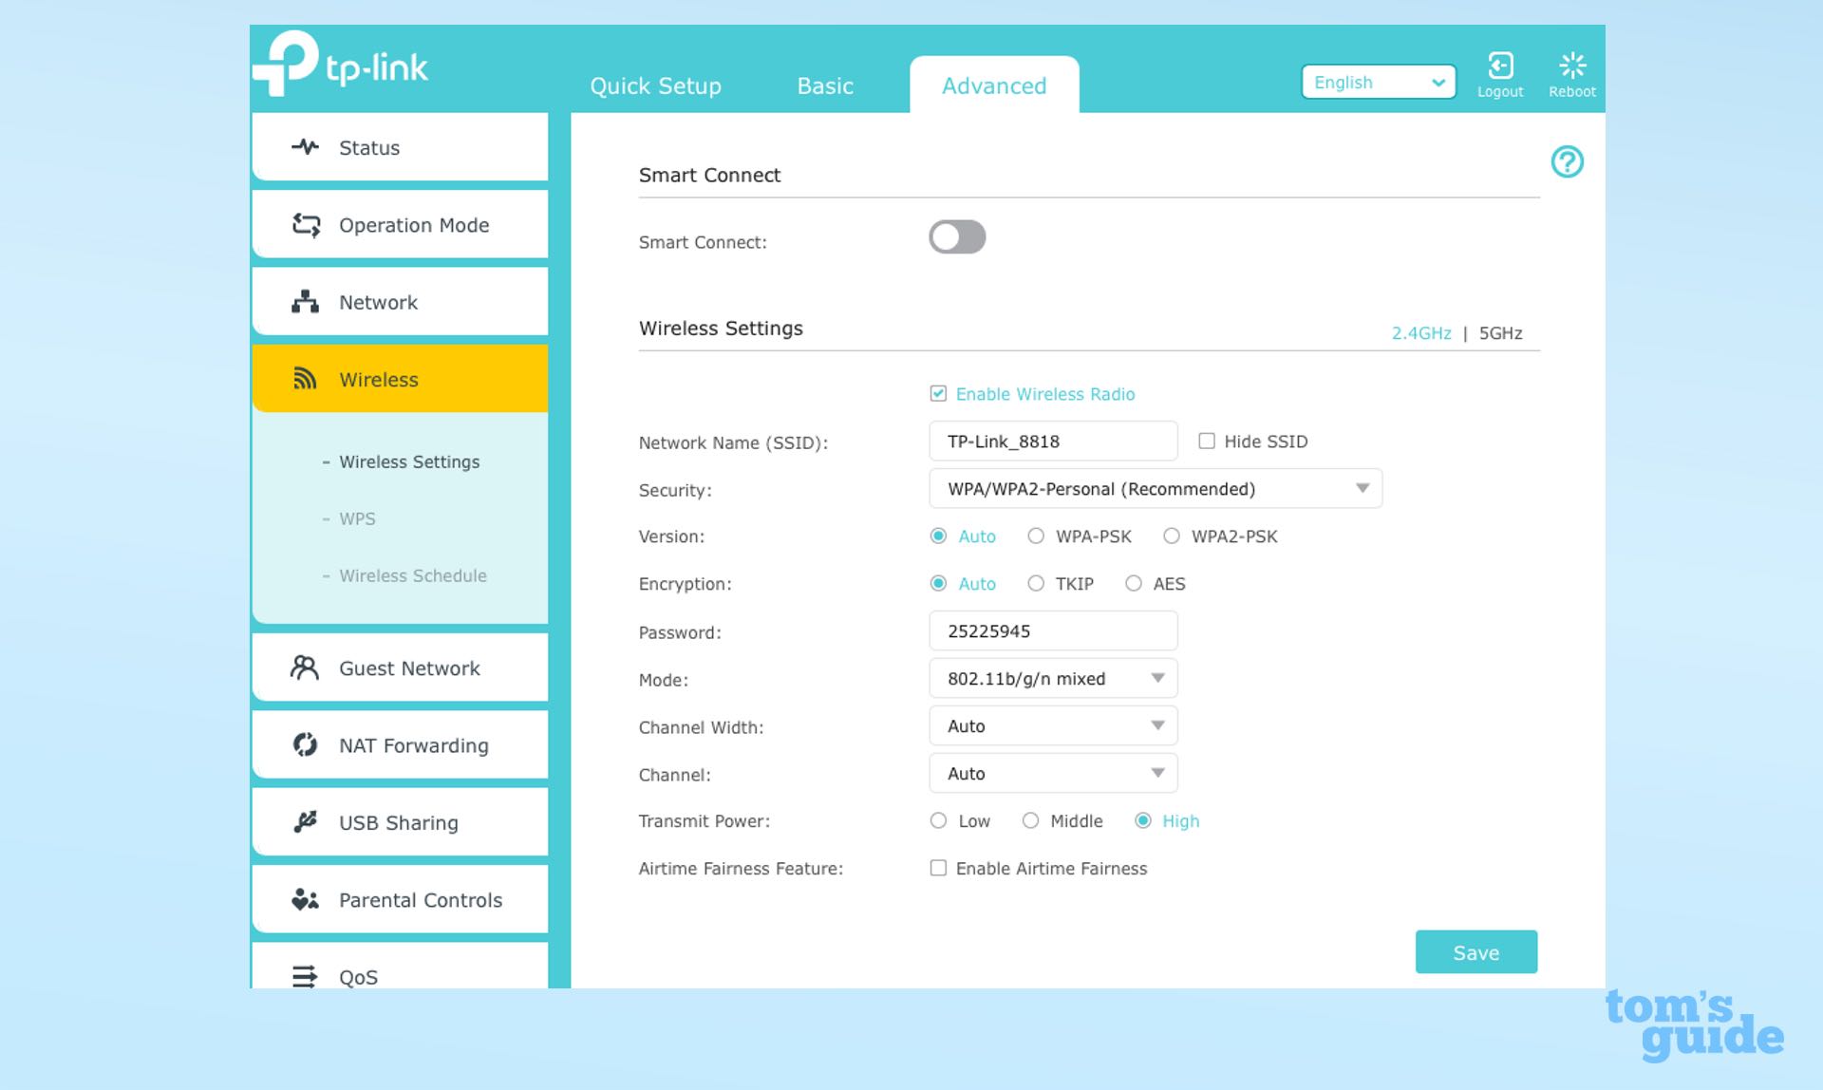
Task: Click the Save button
Action: pos(1476,951)
